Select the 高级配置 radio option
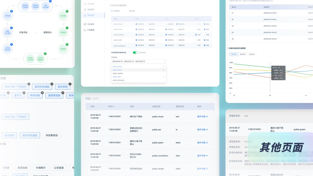Viewport: 313px width, 176px height. coord(127,11)
